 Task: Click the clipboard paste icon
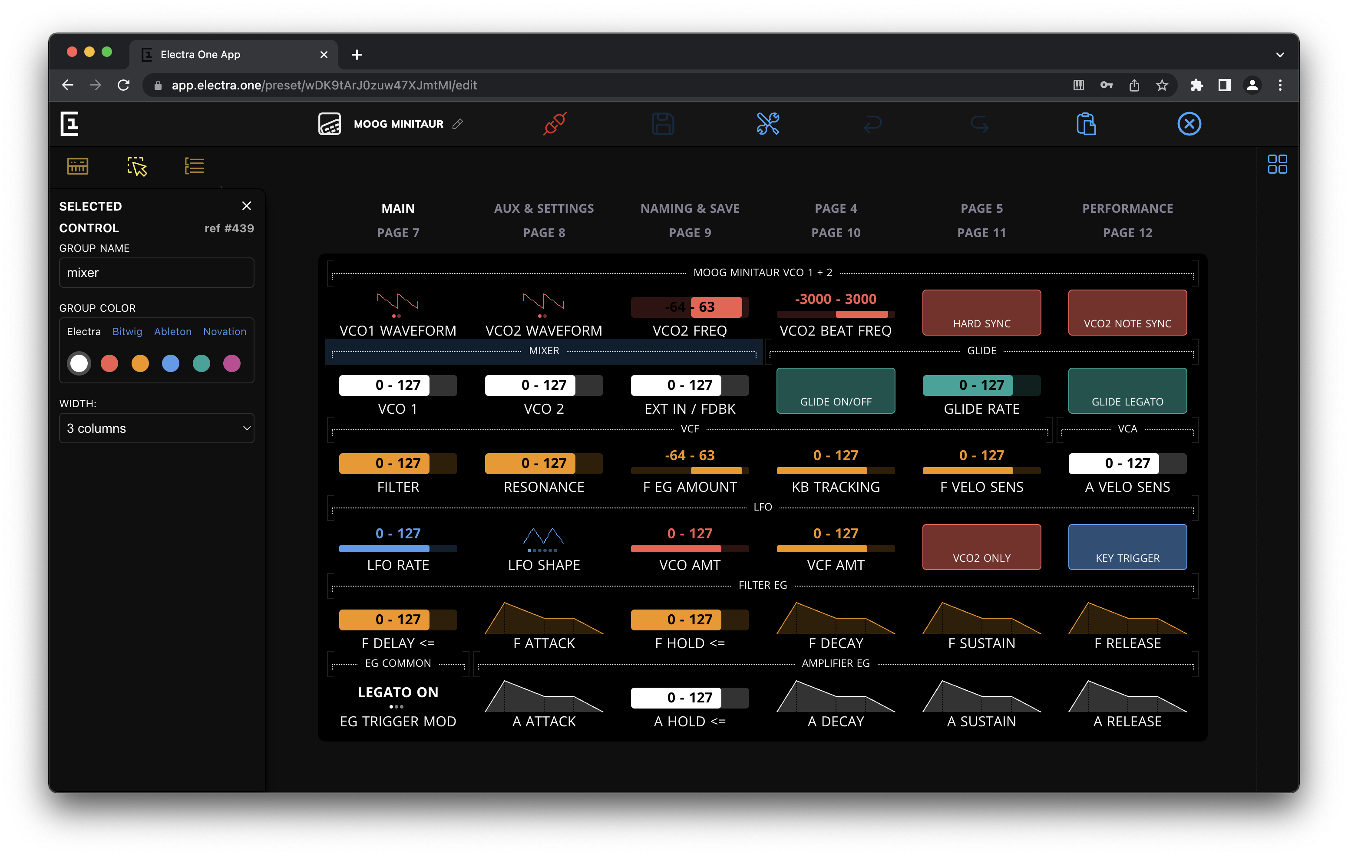point(1085,124)
